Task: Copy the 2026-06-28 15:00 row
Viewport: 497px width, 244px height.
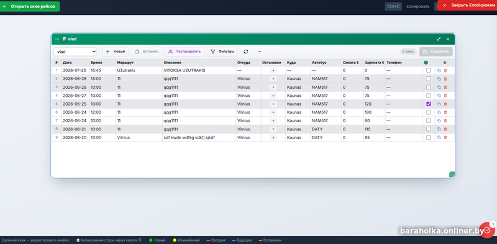Action: (439, 79)
